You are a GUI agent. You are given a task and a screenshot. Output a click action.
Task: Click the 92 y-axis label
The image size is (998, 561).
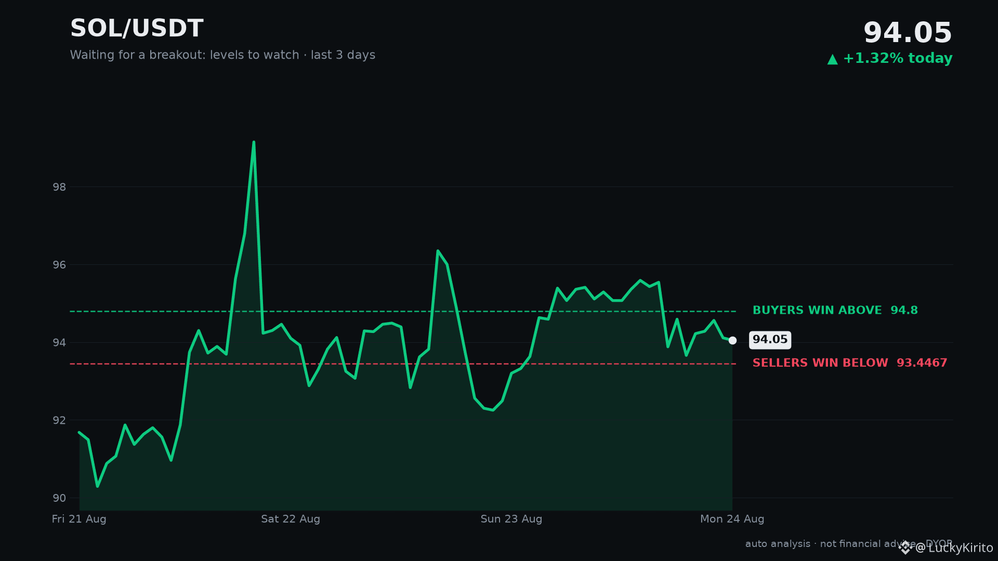[x=59, y=420]
